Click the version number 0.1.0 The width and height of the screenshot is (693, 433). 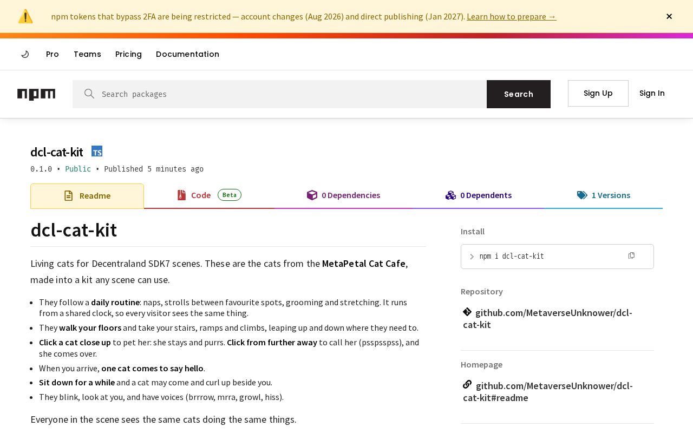point(41,169)
